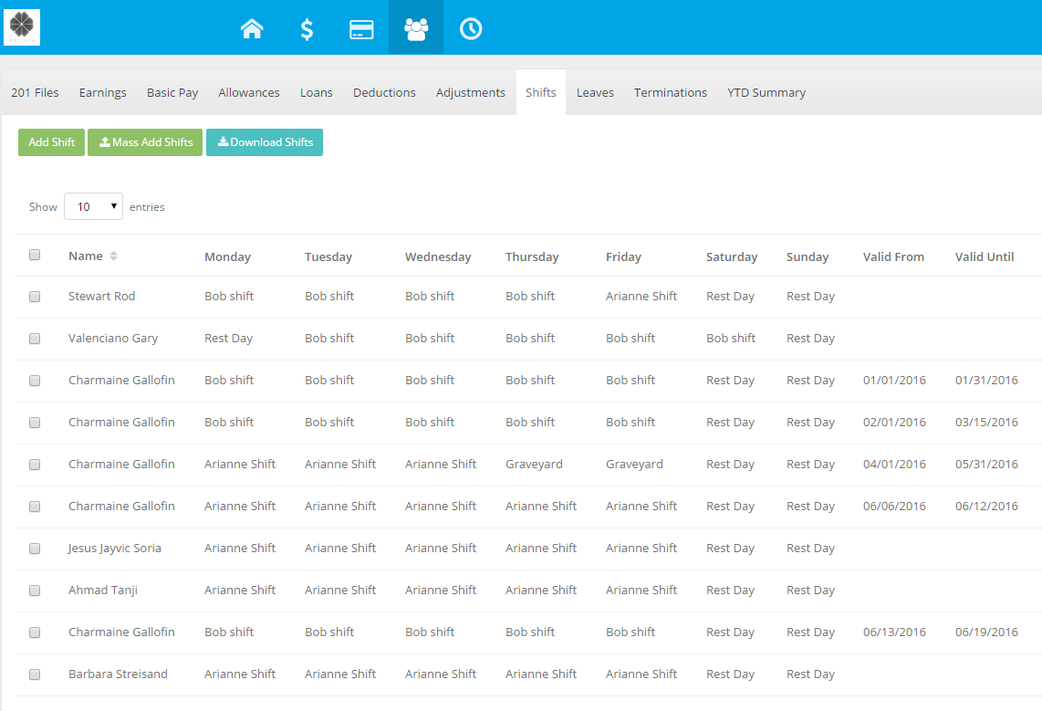Viewport: 1042px width, 711px height.
Task: Click Valenciano Gary's Monday Rest Day cell
Action: click(x=229, y=339)
